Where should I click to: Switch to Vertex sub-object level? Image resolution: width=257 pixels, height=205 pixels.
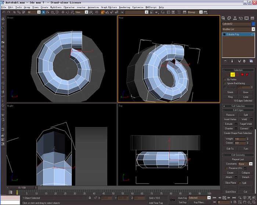[x=228, y=75]
